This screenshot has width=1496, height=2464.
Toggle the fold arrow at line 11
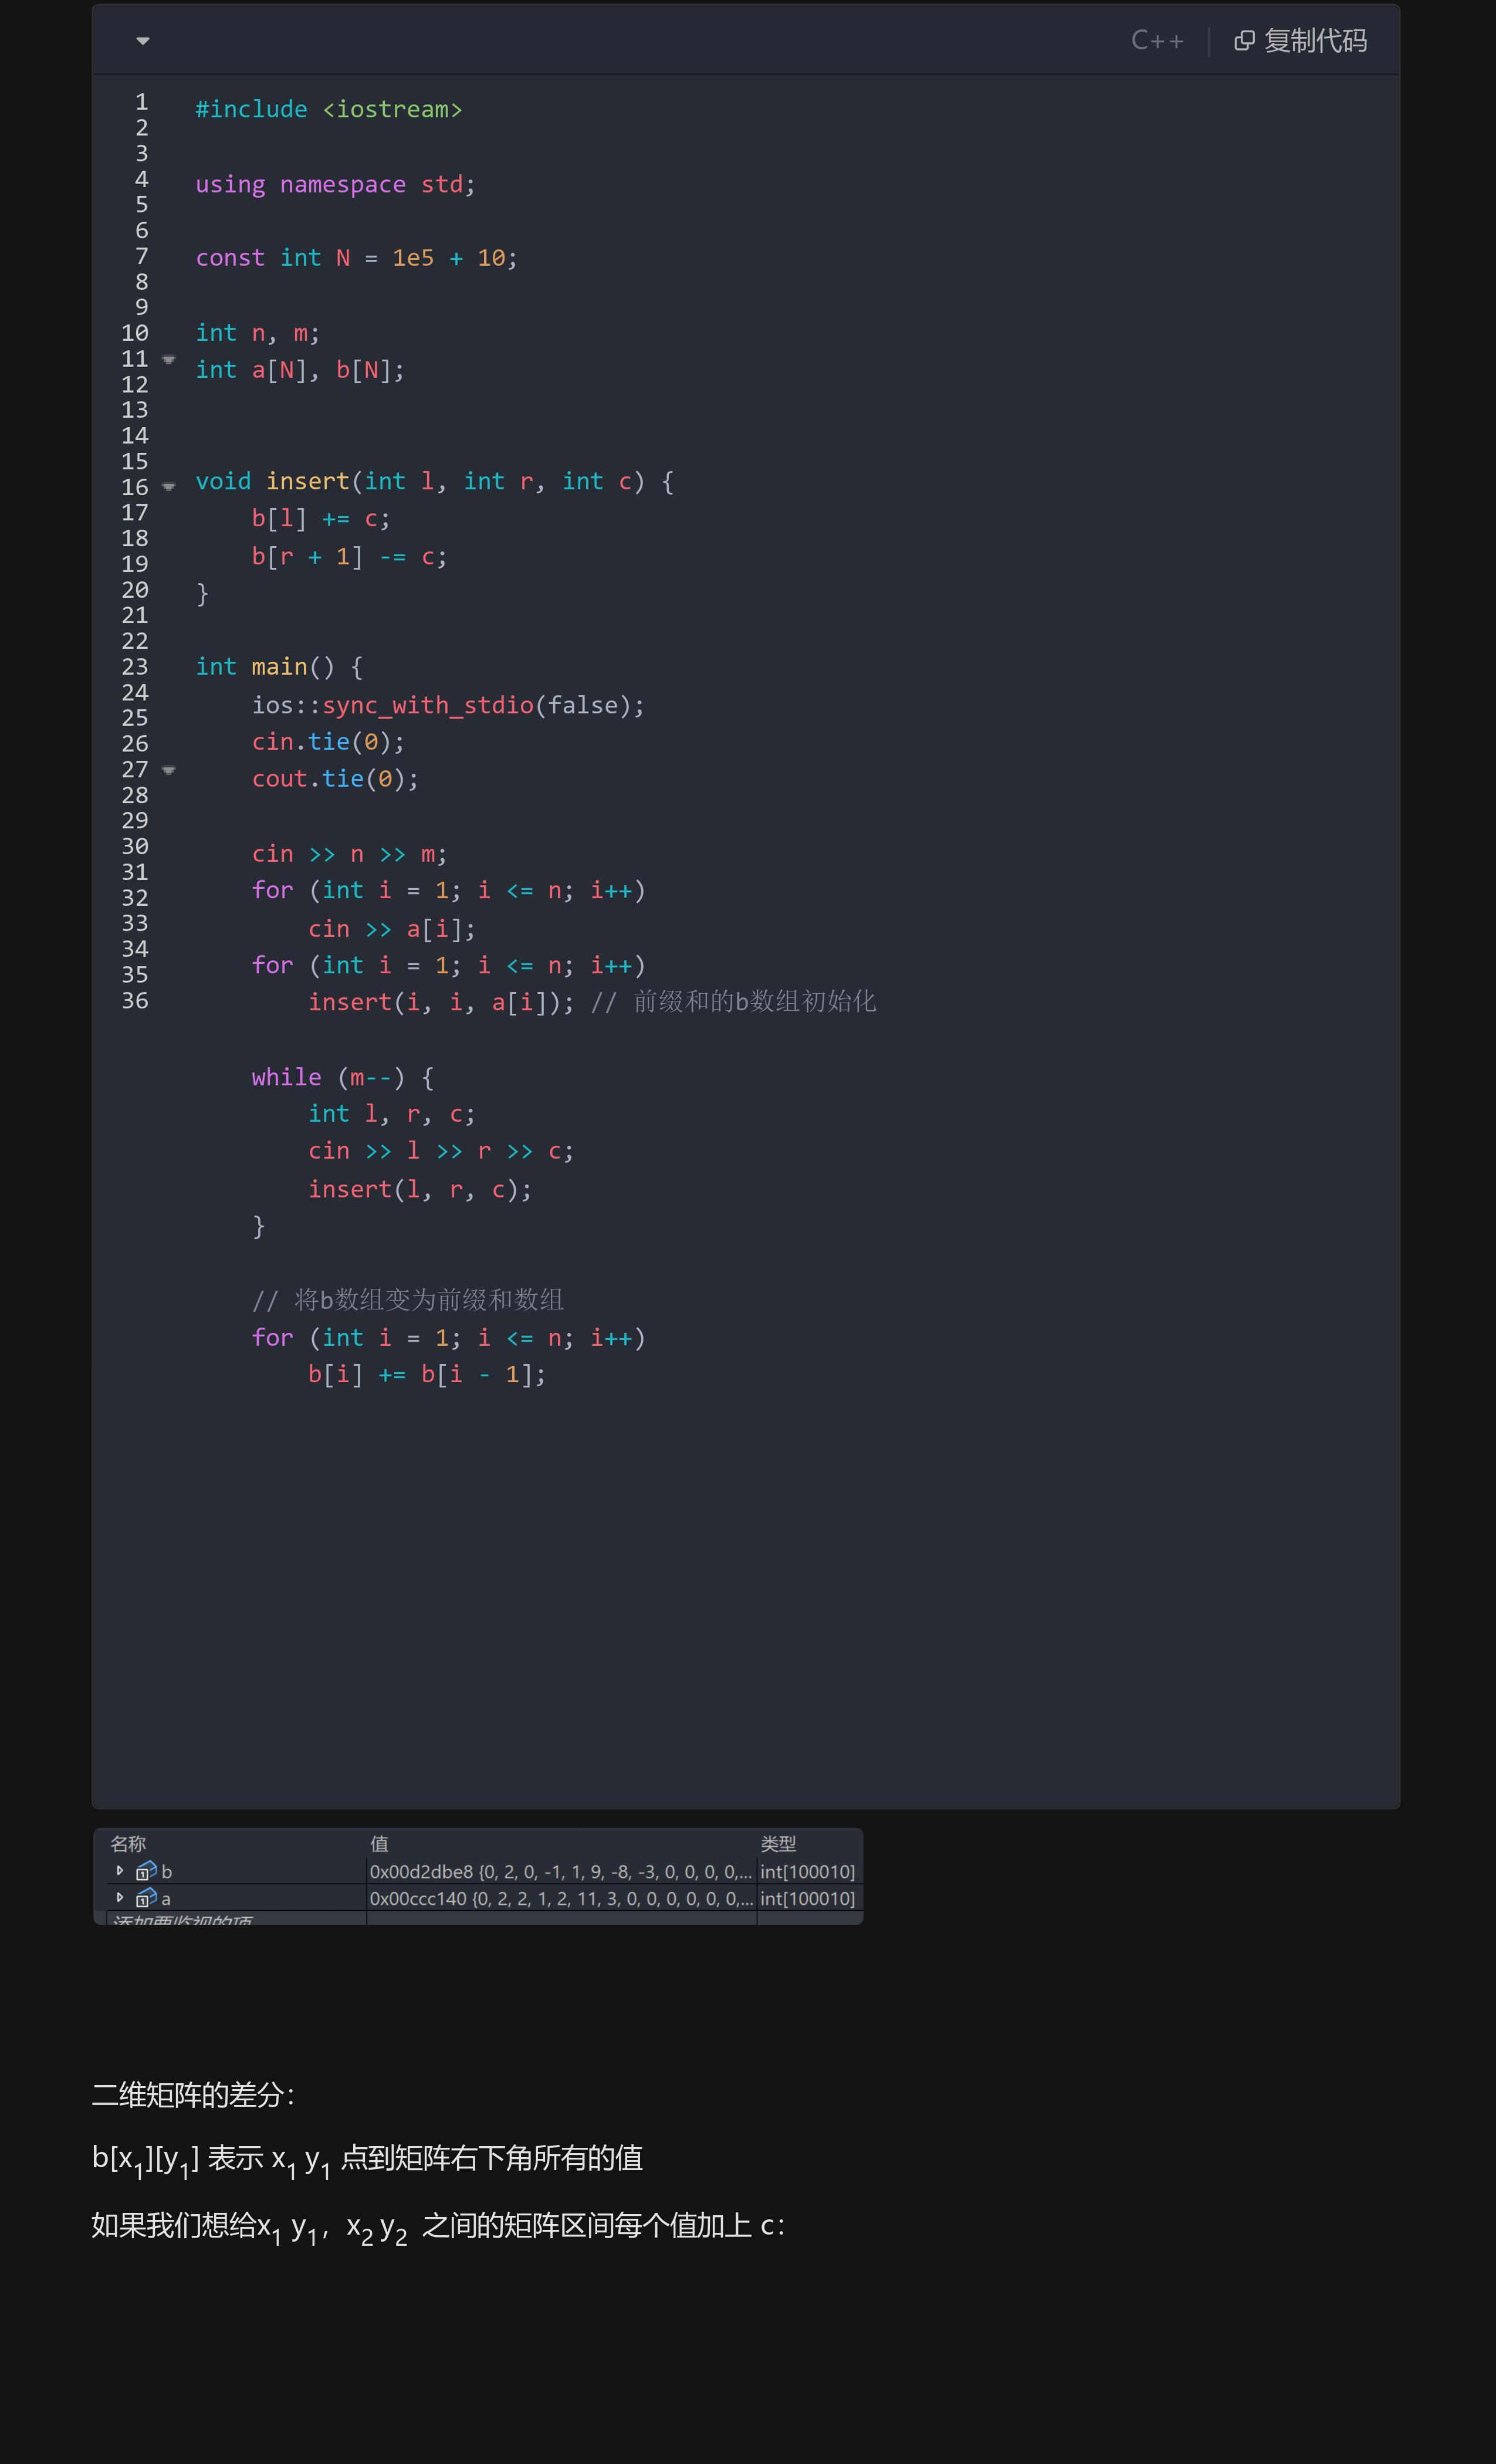click(x=169, y=359)
